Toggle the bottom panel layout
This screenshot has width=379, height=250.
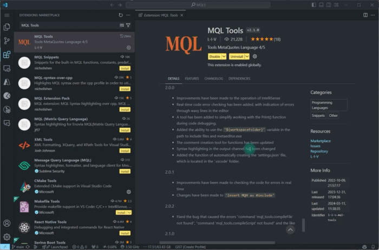(321, 5)
